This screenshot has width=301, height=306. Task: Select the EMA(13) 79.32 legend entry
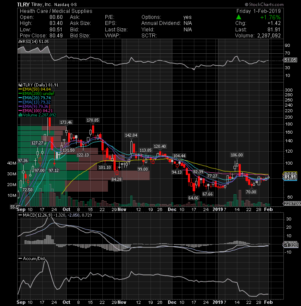(34, 102)
